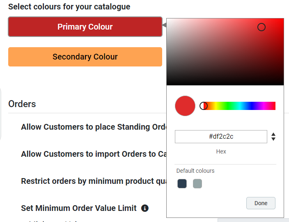The width and height of the screenshot is (289, 222).
Task: Click the popup pointer arrow beside Primary Colour
Action: click(164, 25)
